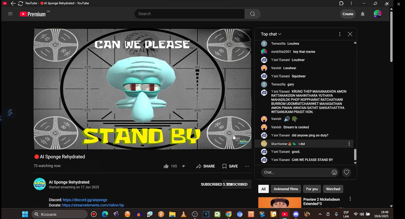Select the Watched filter chip
The width and height of the screenshot is (405, 219).
(x=333, y=189)
